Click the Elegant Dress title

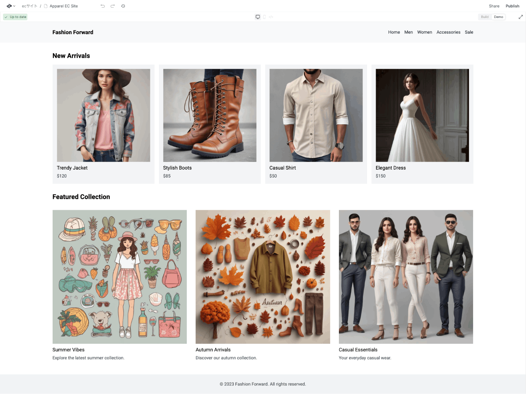coord(391,168)
